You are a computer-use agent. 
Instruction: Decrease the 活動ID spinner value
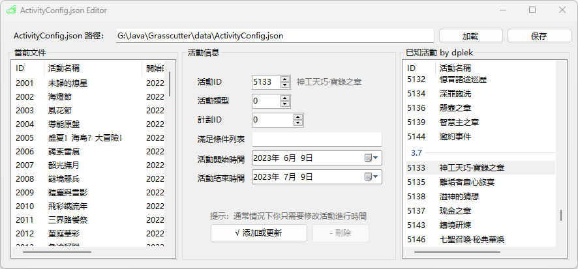click(285, 85)
